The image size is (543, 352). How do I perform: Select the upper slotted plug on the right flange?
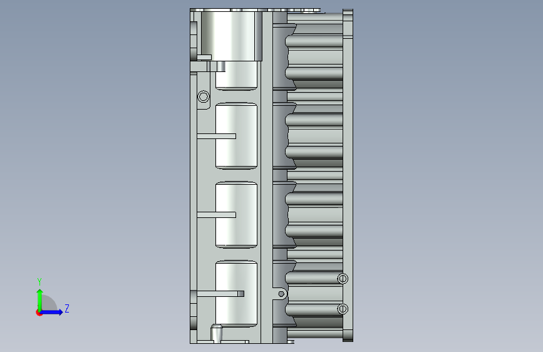[343, 278]
